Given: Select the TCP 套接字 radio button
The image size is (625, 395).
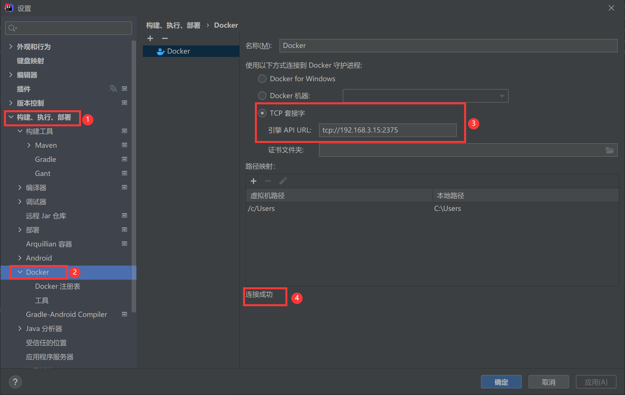Looking at the screenshot, I should (x=262, y=113).
